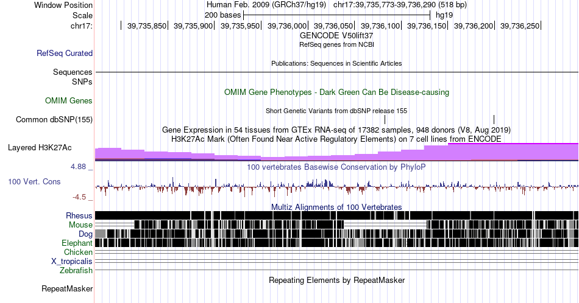Screen dimensions: 579x303
Task: Click the RefSeq genes from NCBI title
Action: click(x=336, y=44)
